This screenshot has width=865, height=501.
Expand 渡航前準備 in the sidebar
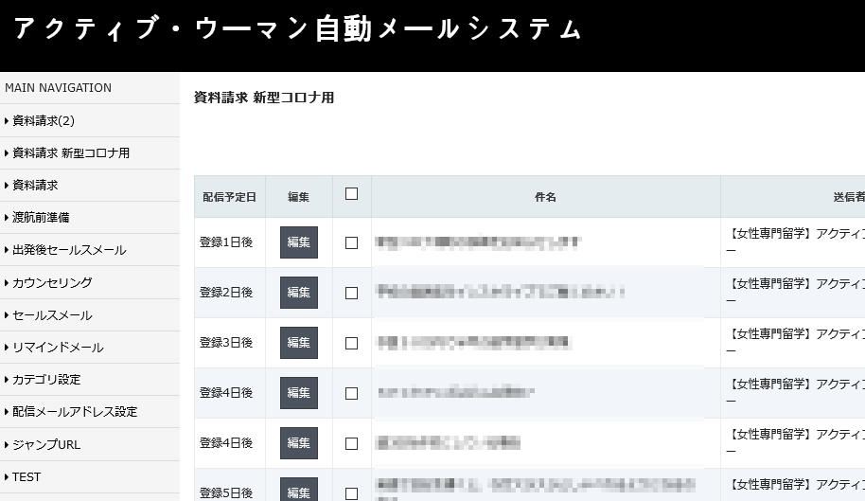point(41,218)
